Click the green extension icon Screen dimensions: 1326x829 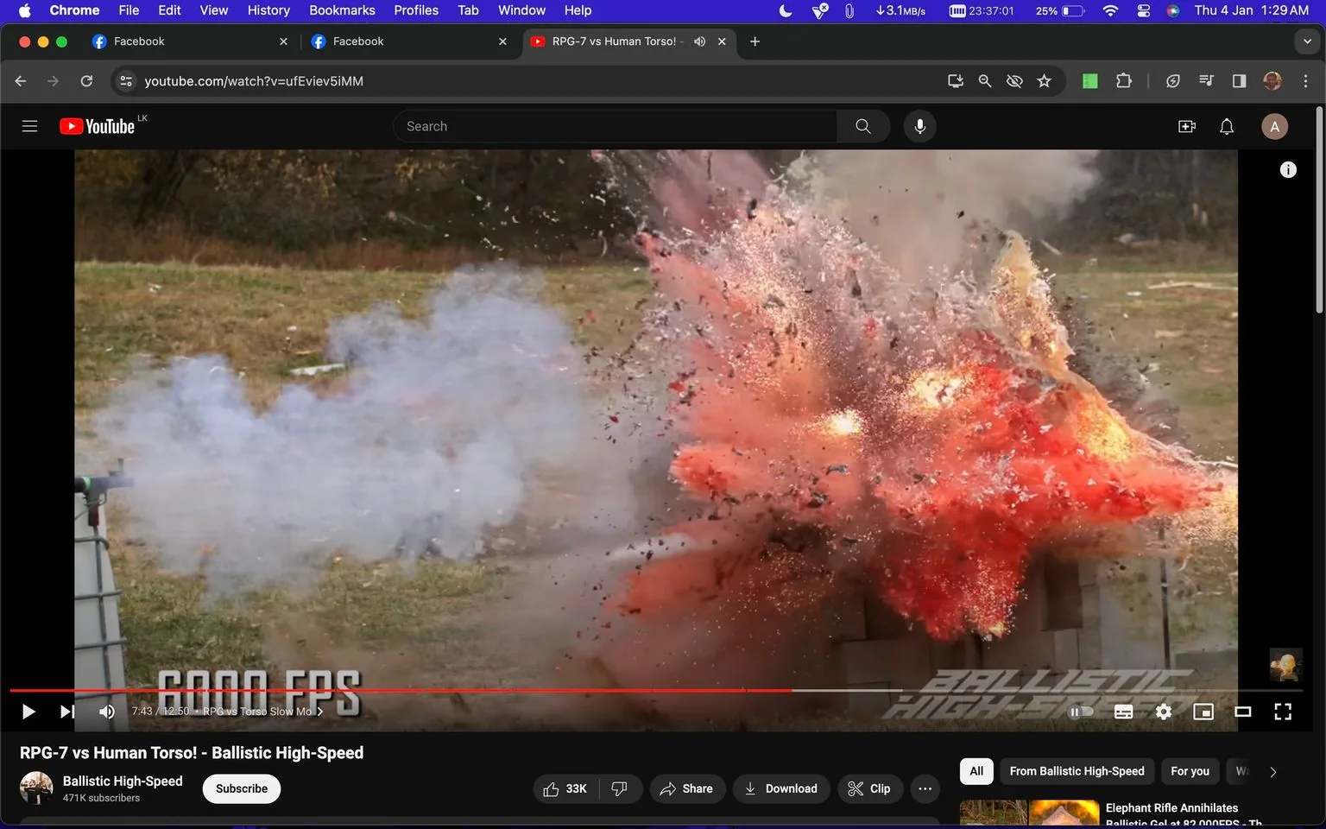pos(1090,81)
